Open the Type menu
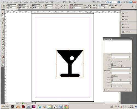Image resolution: width=137 pixels, height=109 pixels. pos(21,2)
